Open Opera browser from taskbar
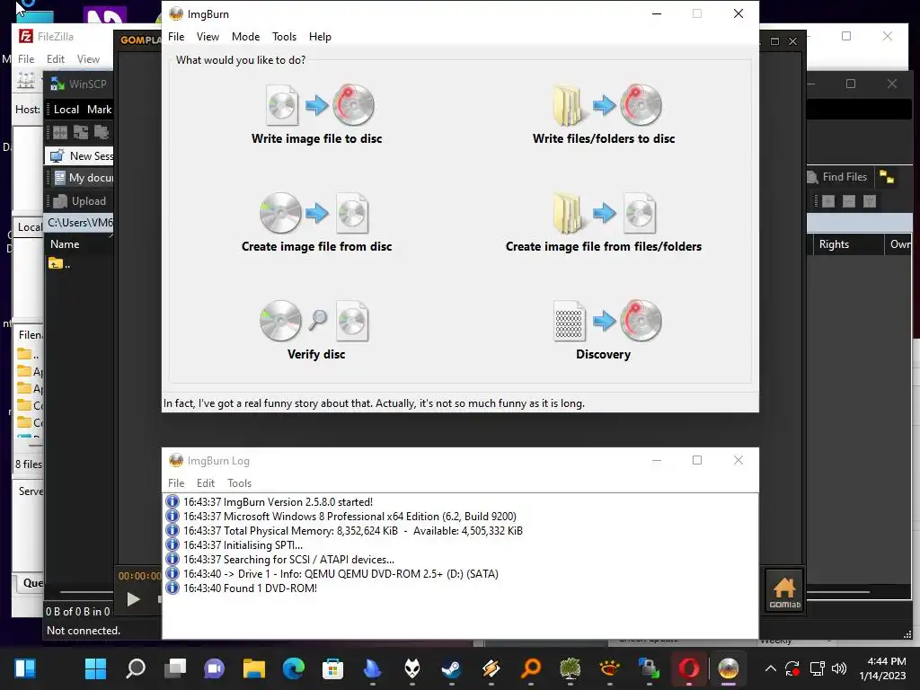Viewport: 920px width, 690px height. pyautogui.click(x=688, y=668)
